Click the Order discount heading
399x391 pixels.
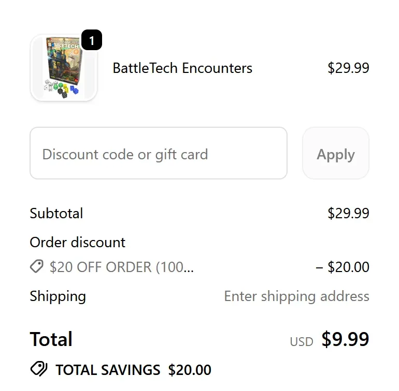coord(78,243)
